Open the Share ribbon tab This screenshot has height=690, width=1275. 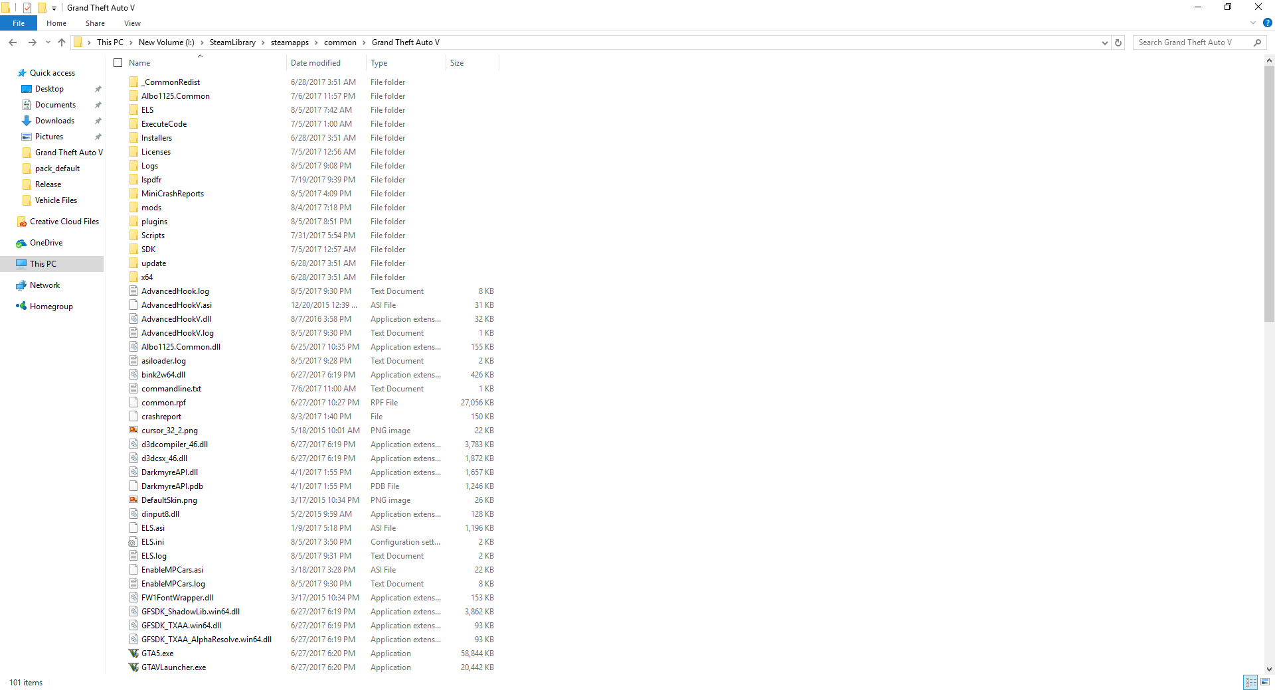(95, 23)
